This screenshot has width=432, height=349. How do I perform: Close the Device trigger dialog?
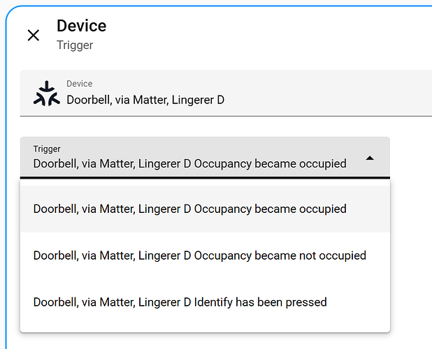(x=33, y=36)
